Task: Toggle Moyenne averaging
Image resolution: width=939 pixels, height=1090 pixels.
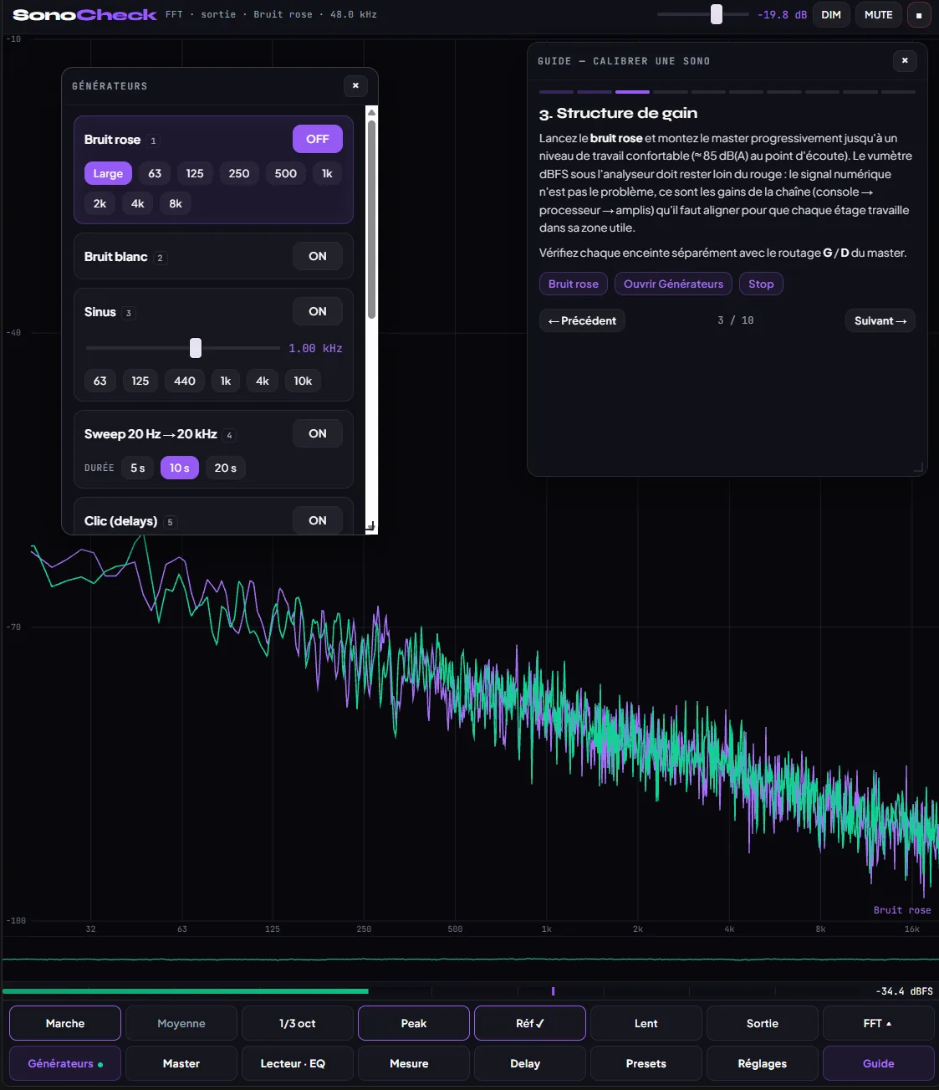Action: [x=181, y=1023]
